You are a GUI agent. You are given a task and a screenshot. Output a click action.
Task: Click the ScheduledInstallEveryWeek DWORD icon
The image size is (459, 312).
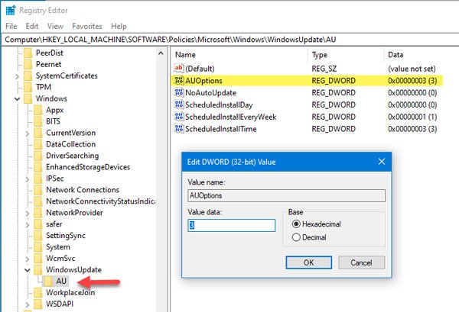(178, 117)
